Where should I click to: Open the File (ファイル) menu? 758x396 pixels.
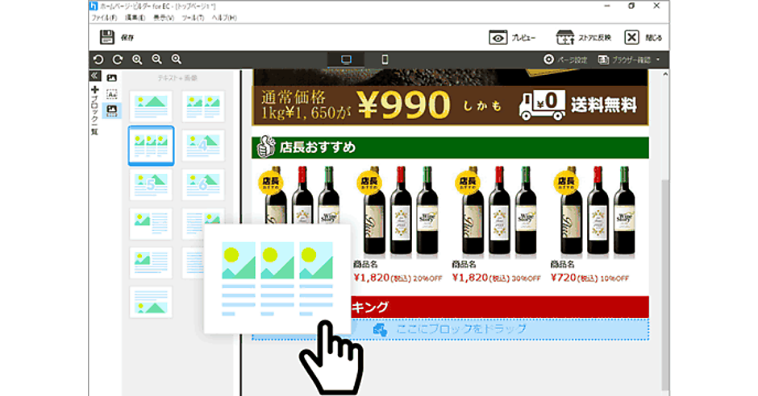click(103, 18)
